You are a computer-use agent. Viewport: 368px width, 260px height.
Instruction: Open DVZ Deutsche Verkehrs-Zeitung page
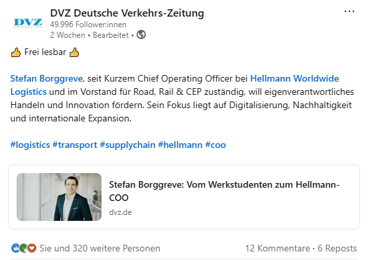[x=127, y=13]
